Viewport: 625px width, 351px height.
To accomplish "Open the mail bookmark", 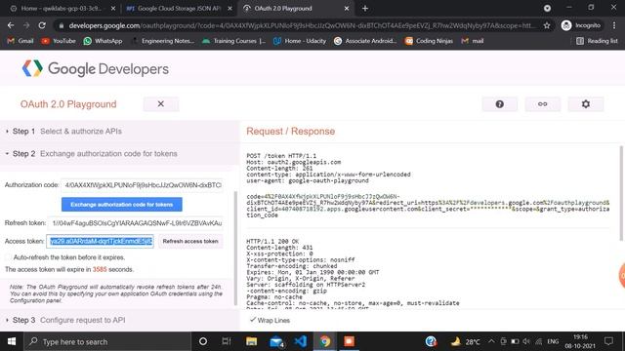I will tap(473, 41).
